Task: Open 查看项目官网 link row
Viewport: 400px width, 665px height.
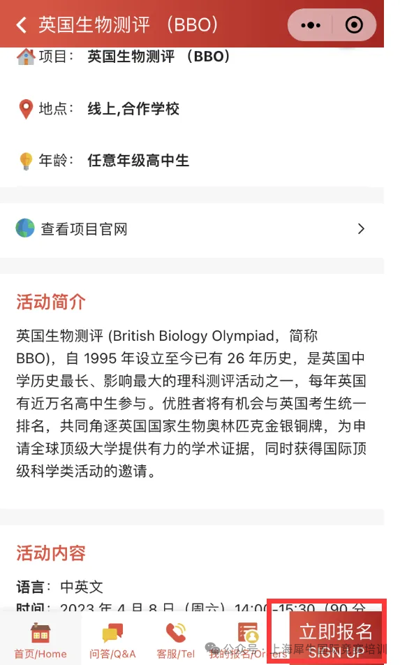Action: [x=192, y=229]
